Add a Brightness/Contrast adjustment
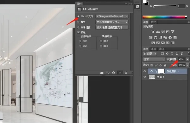Screen dimensions: 190x123 click(153, 32)
